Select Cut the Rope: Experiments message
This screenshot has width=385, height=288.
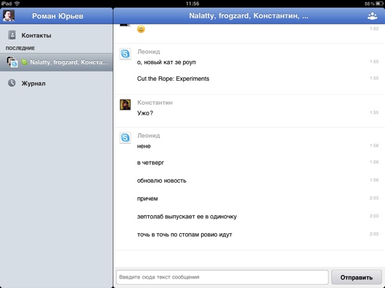click(173, 79)
